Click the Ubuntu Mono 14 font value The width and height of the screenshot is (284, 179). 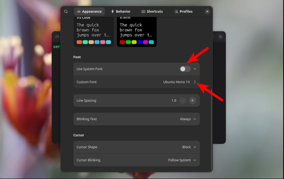tap(176, 82)
